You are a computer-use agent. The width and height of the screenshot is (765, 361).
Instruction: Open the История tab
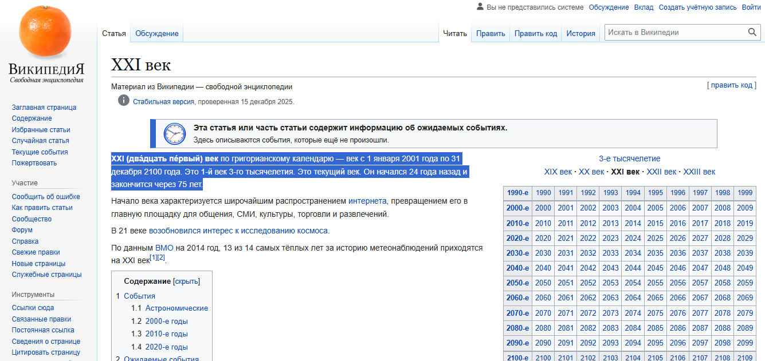[x=581, y=33]
